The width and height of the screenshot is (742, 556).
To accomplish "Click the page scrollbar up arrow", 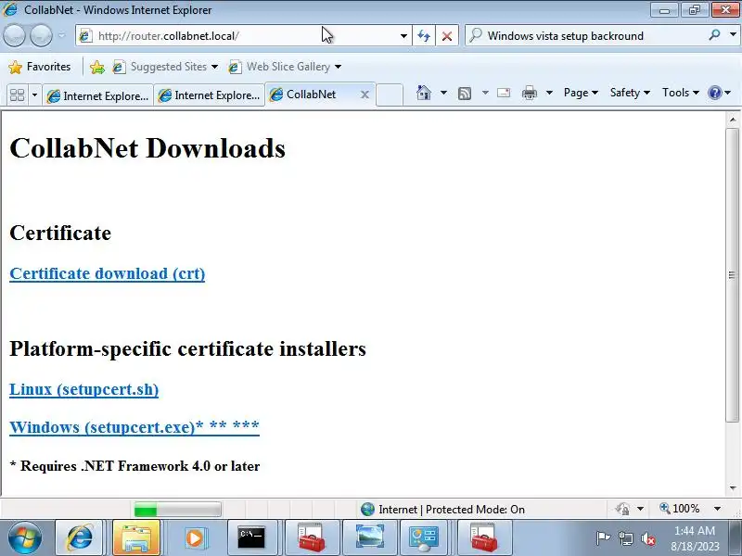I will click(x=733, y=120).
